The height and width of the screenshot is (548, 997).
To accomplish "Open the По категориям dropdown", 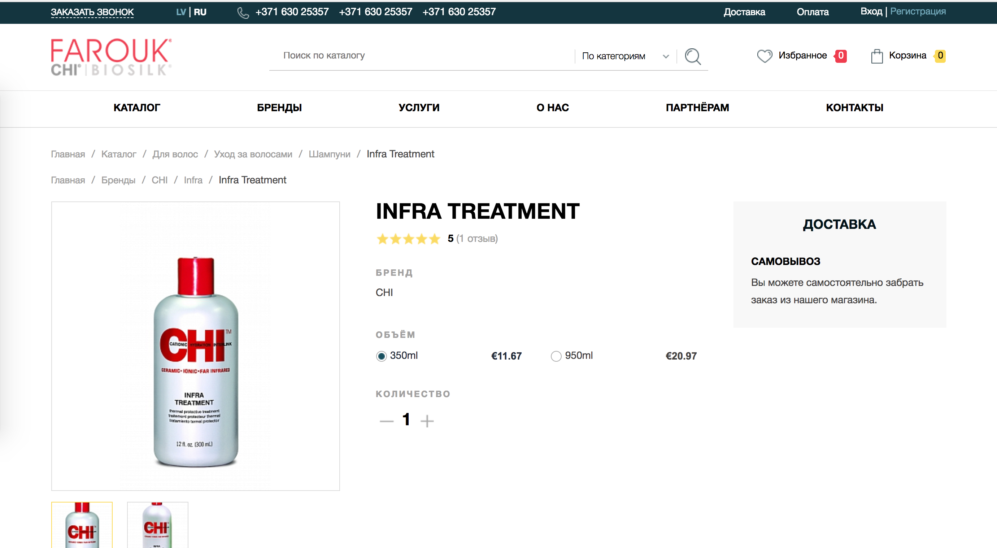I will tap(625, 56).
